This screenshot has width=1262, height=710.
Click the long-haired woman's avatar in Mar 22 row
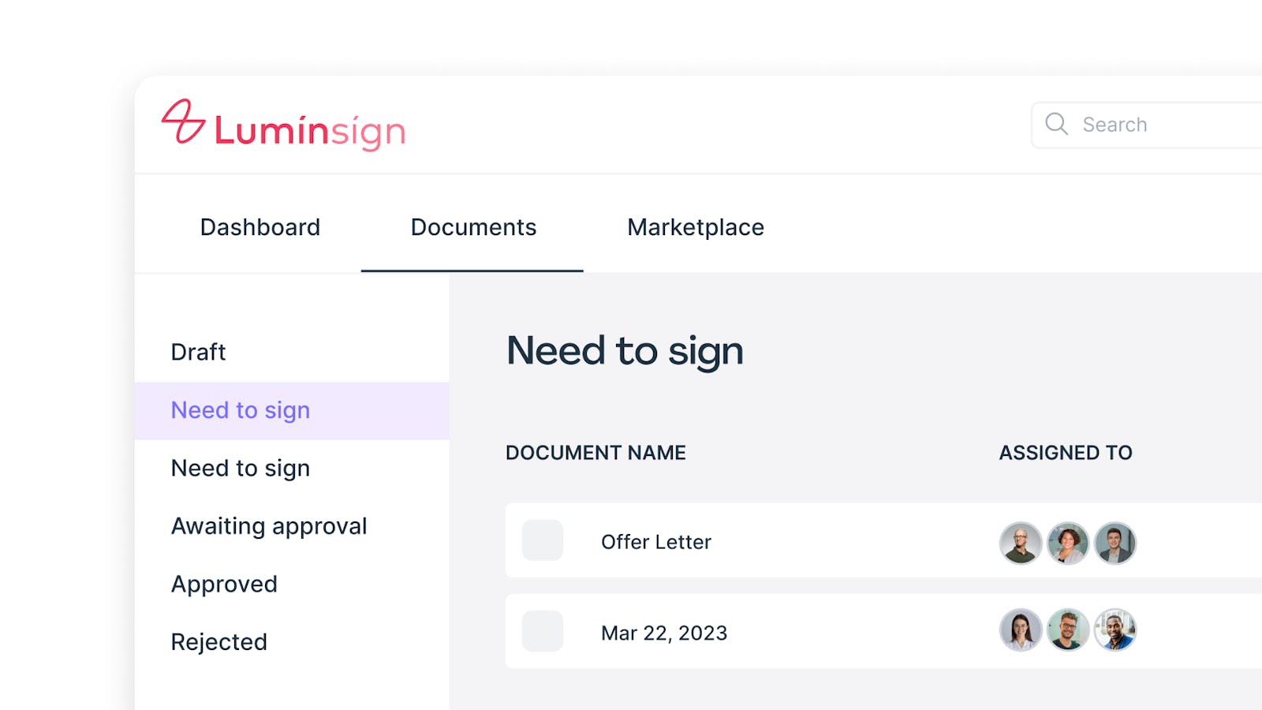tap(1021, 630)
